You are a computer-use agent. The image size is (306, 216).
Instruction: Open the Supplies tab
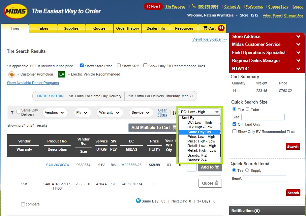(71, 28)
